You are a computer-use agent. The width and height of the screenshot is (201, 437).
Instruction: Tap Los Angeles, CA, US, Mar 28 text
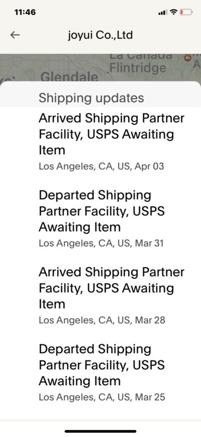(x=102, y=320)
